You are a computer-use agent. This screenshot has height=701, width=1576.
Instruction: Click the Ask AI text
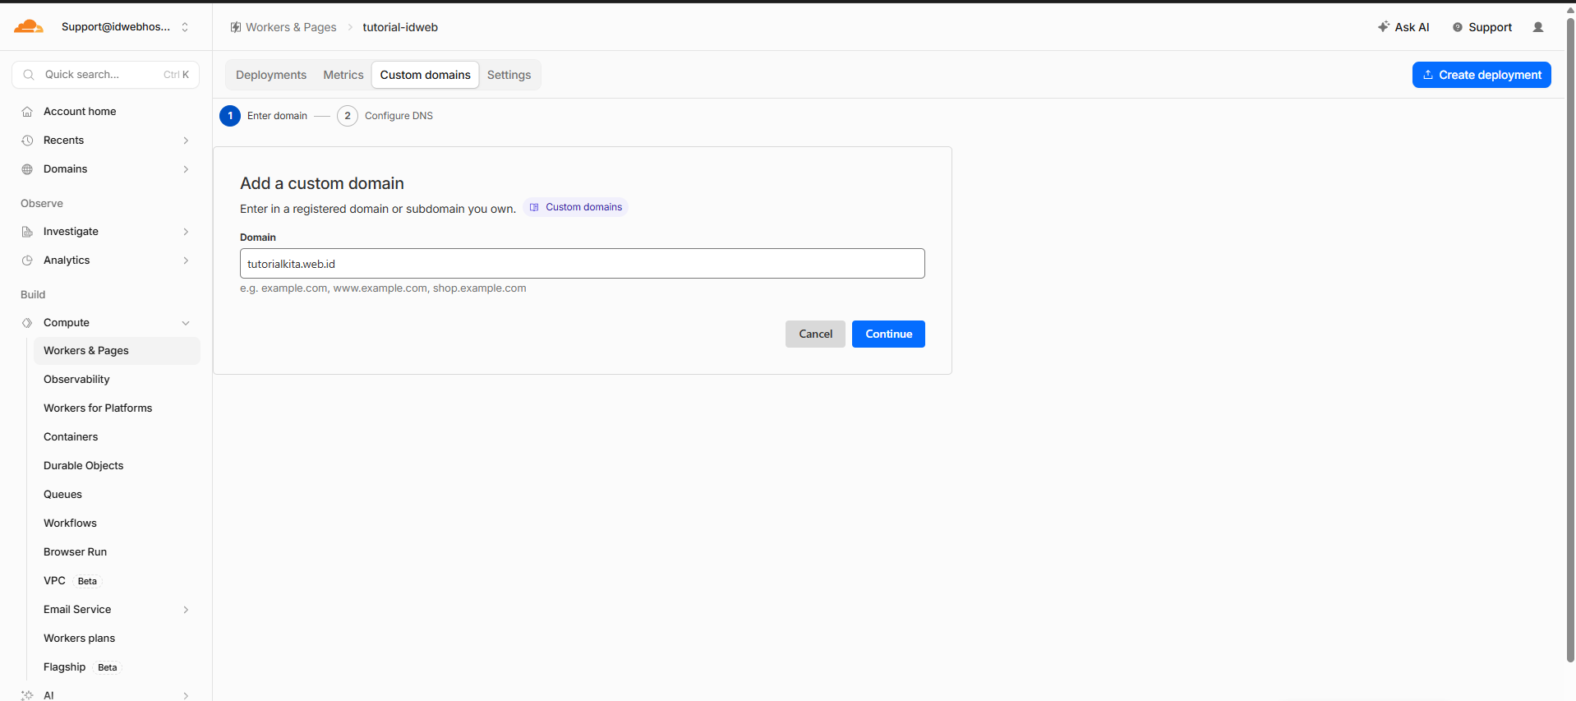(1412, 27)
